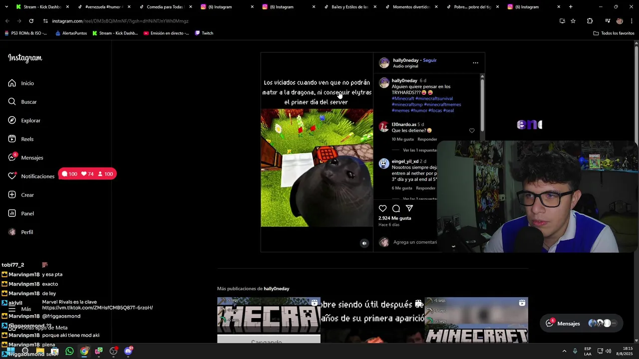Open new browser tab

point(571,7)
